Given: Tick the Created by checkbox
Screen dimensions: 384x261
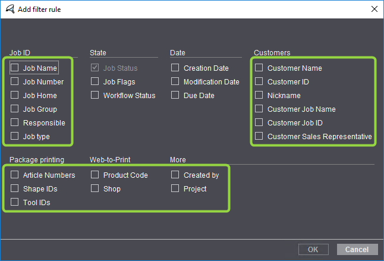Looking at the screenshot, I should coord(175,175).
